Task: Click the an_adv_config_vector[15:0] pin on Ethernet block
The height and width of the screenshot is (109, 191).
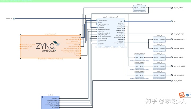Action: tap(105, 37)
